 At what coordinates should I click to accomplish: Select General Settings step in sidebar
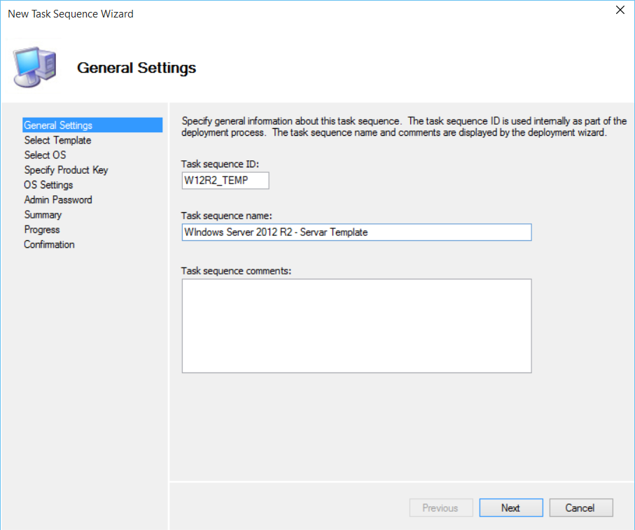coord(58,125)
